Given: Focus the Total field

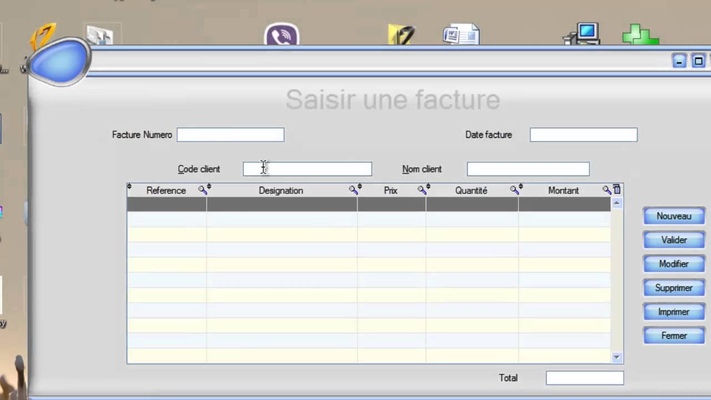Looking at the screenshot, I should tap(585, 378).
